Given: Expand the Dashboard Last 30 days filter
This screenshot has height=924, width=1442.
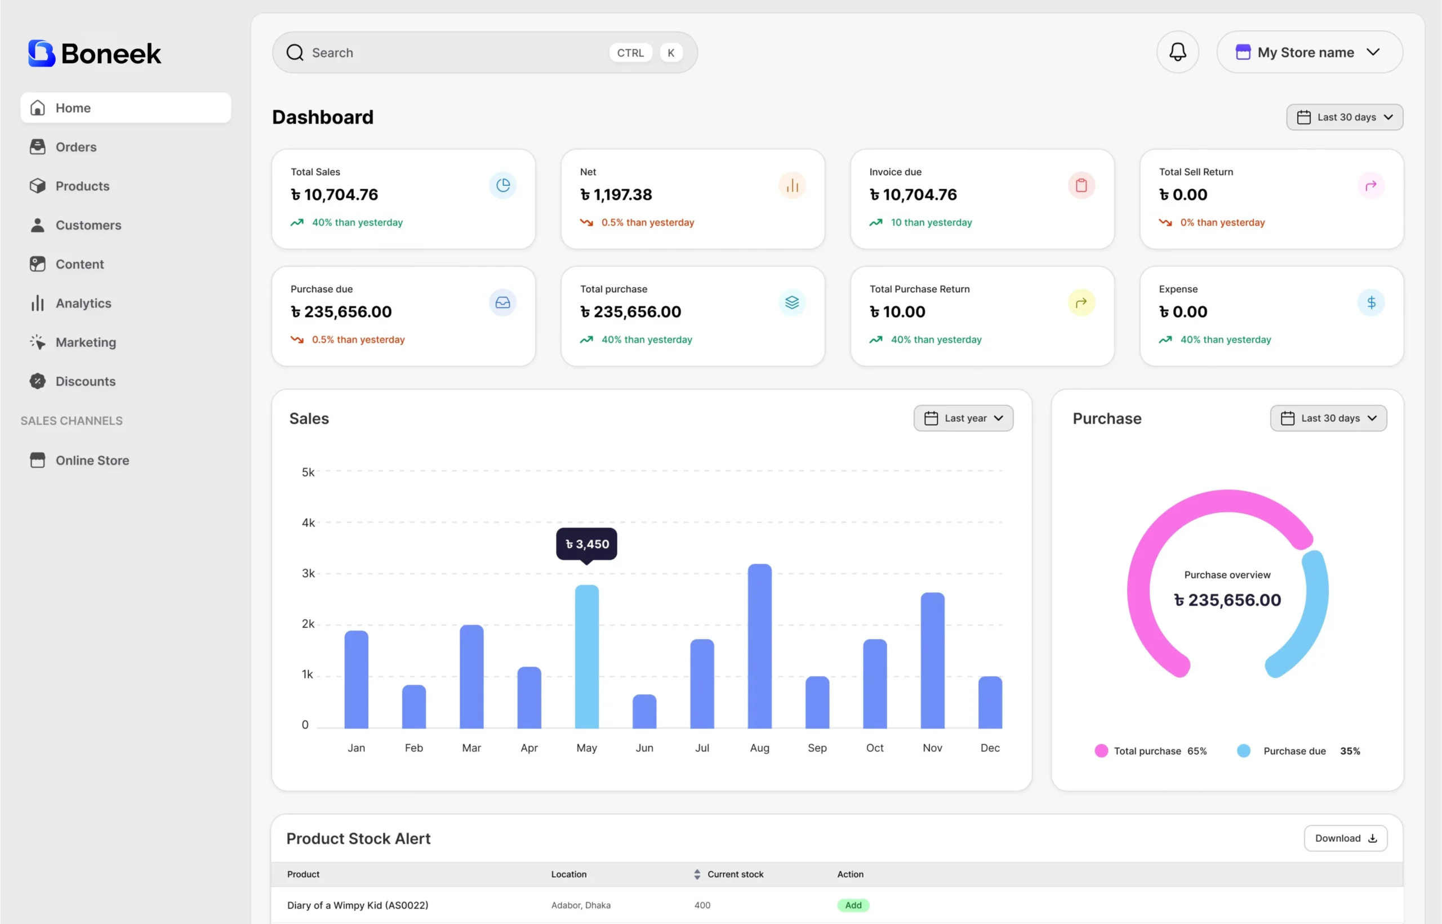Looking at the screenshot, I should 1344,117.
